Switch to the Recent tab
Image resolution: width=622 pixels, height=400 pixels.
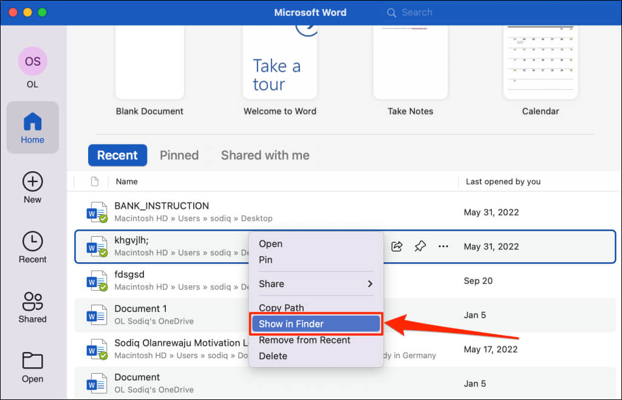(x=117, y=155)
